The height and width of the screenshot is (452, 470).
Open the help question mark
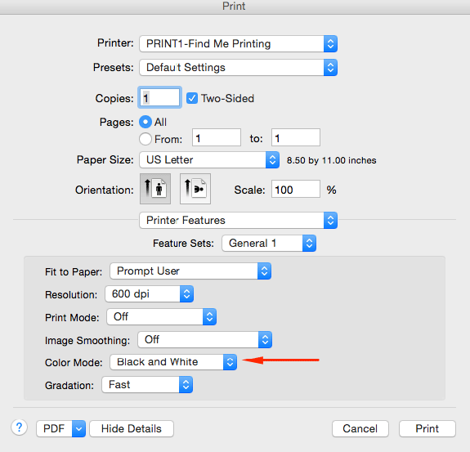(19, 427)
